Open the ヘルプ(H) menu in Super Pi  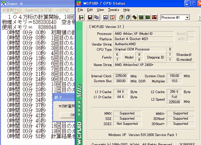click(x=63, y=10)
